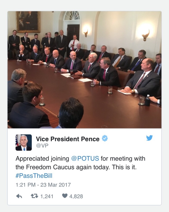Retweet using the retweet arrows icon
The height and width of the screenshot is (212, 169).
[x=35, y=196]
